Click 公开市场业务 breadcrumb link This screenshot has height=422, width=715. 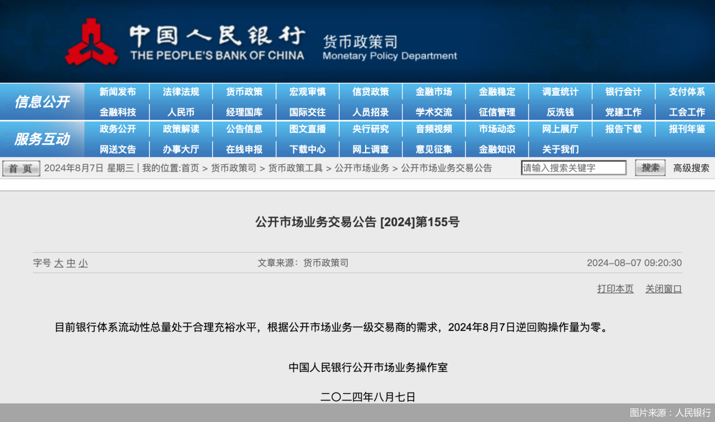coord(362,168)
